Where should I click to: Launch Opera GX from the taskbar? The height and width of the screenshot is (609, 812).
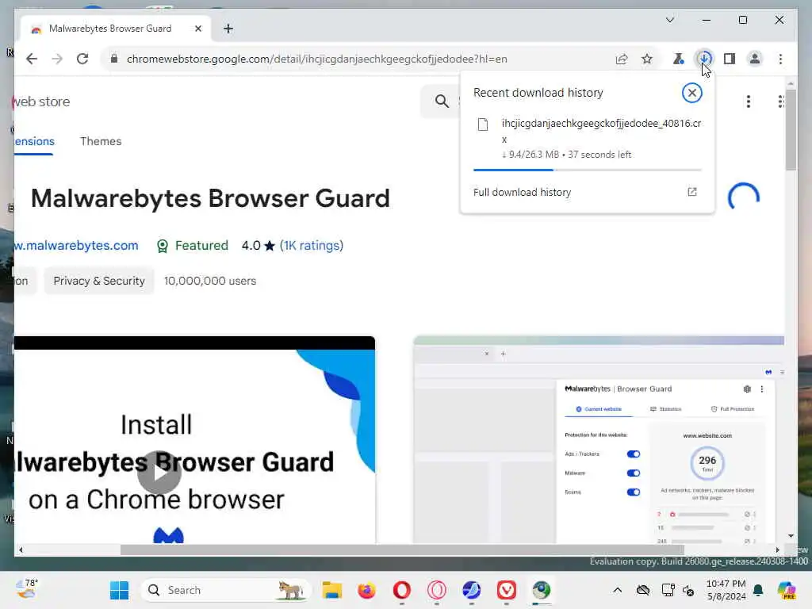437,590
